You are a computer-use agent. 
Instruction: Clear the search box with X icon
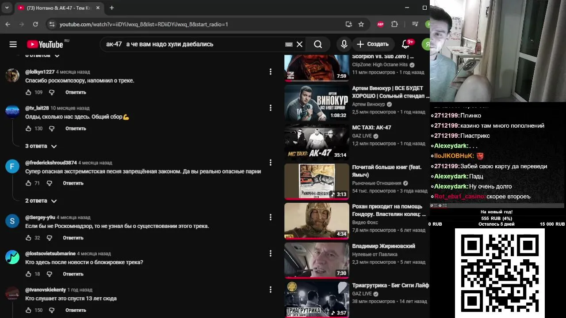coord(299,44)
